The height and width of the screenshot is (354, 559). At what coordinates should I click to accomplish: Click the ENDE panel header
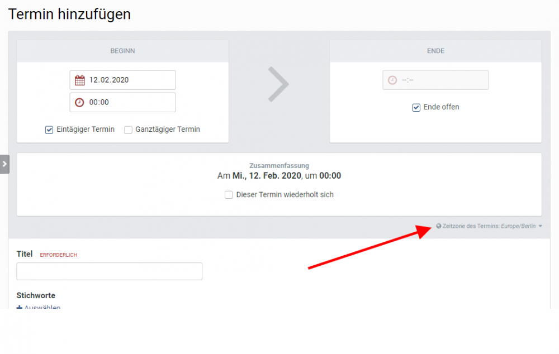tap(435, 51)
